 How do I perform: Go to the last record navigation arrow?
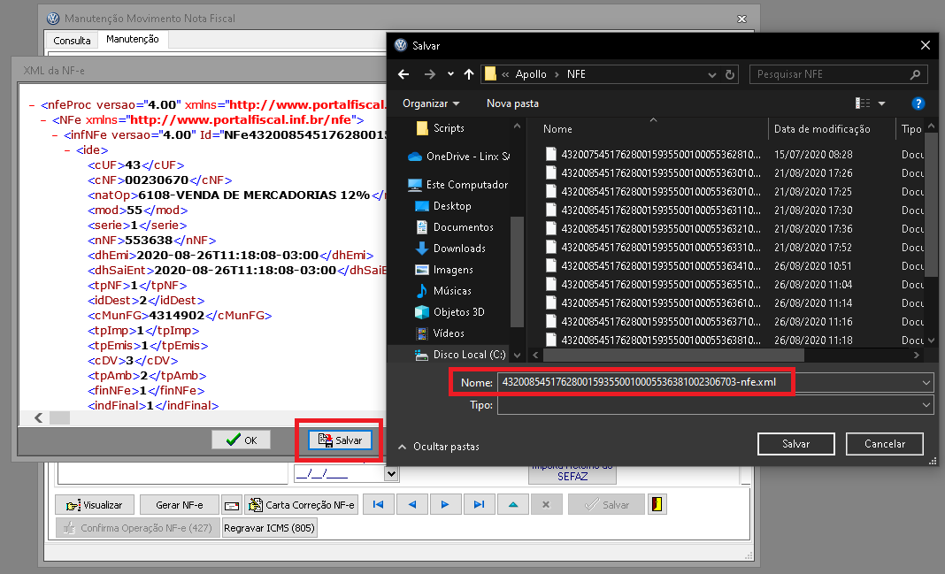click(479, 505)
